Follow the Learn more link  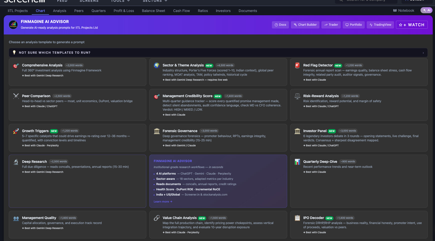163,202
